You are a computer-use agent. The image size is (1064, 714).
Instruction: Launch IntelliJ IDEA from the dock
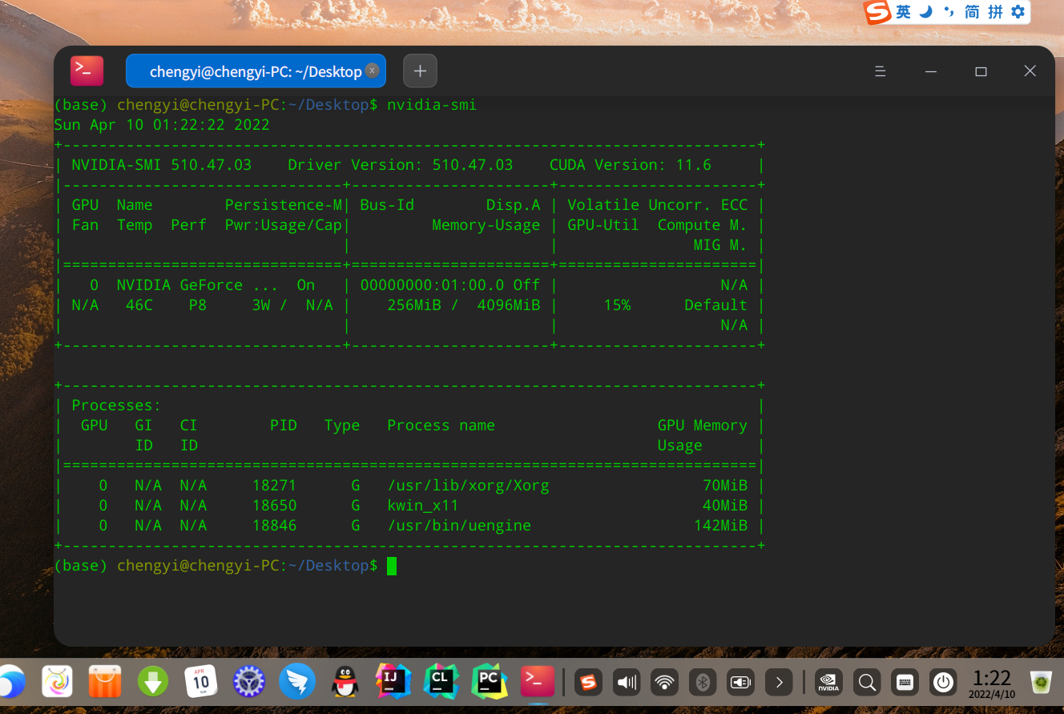pyautogui.click(x=393, y=681)
